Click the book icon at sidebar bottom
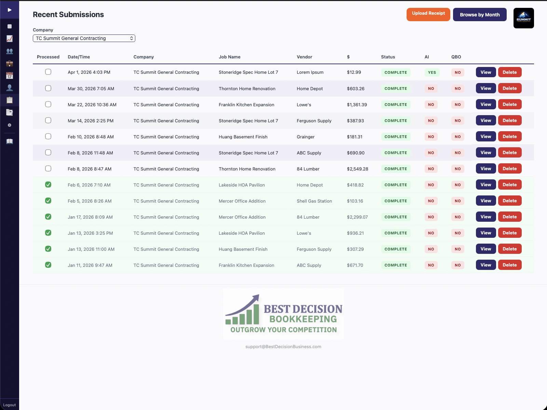 (9, 141)
